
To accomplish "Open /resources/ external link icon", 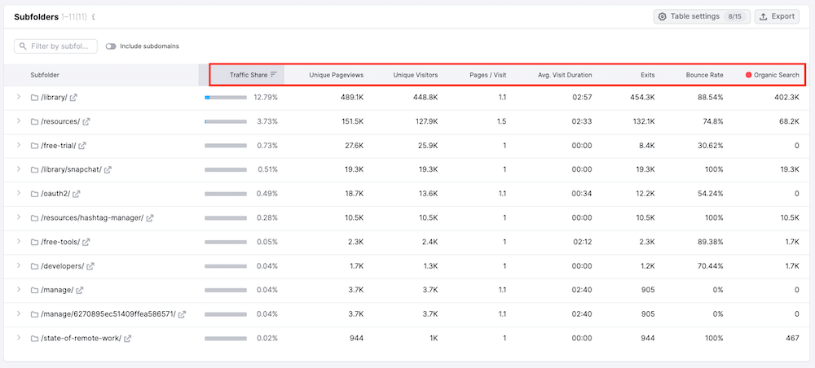I will tap(86, 121).
